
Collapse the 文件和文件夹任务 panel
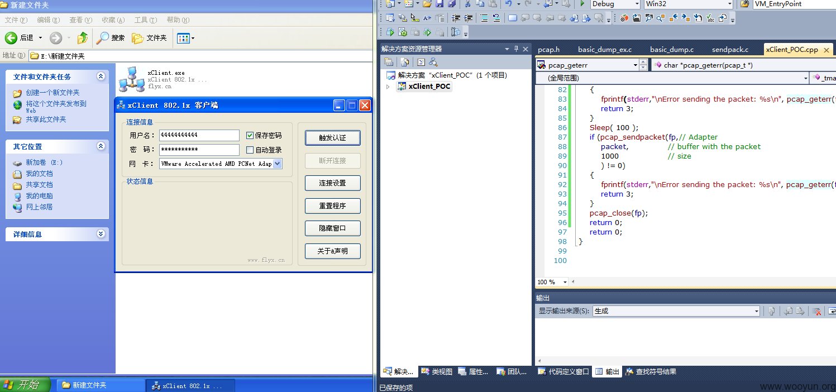[x=101, y=77]
